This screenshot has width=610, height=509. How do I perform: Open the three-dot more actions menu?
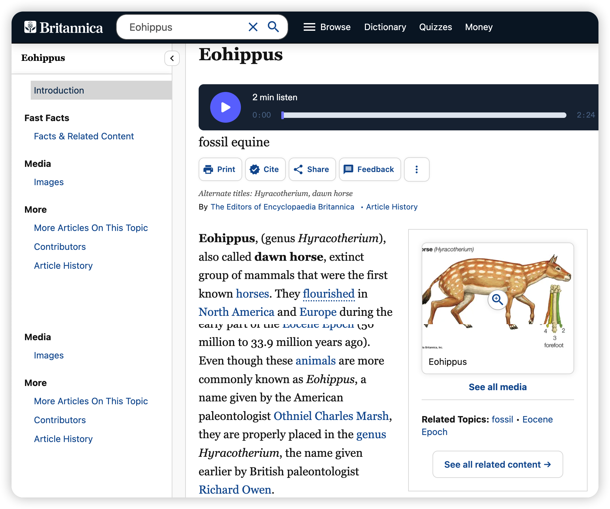click(x=416, y=169)
